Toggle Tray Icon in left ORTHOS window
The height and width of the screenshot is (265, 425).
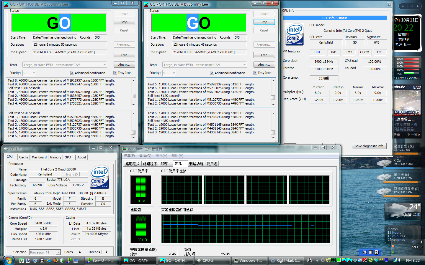point(115,73)
